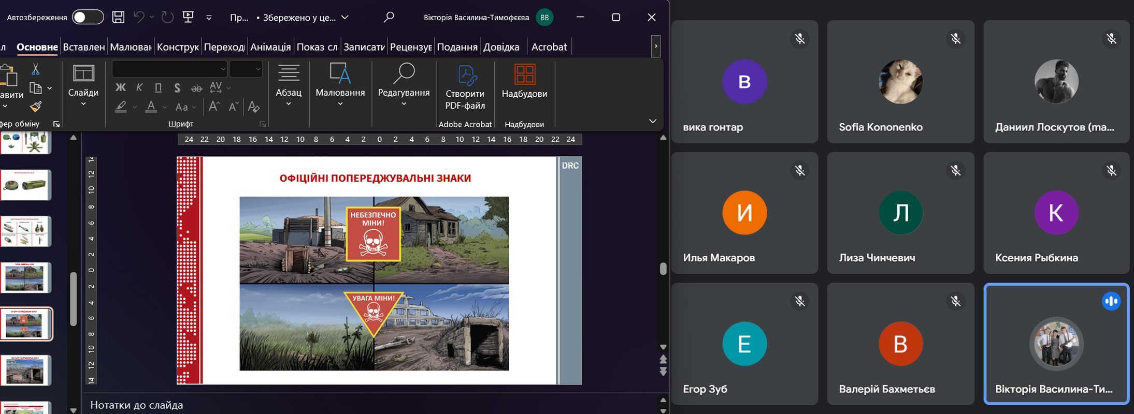The height and width of the screenshot is (414, 1134).
Task: Expand the font name combo box
Action: 223,69
